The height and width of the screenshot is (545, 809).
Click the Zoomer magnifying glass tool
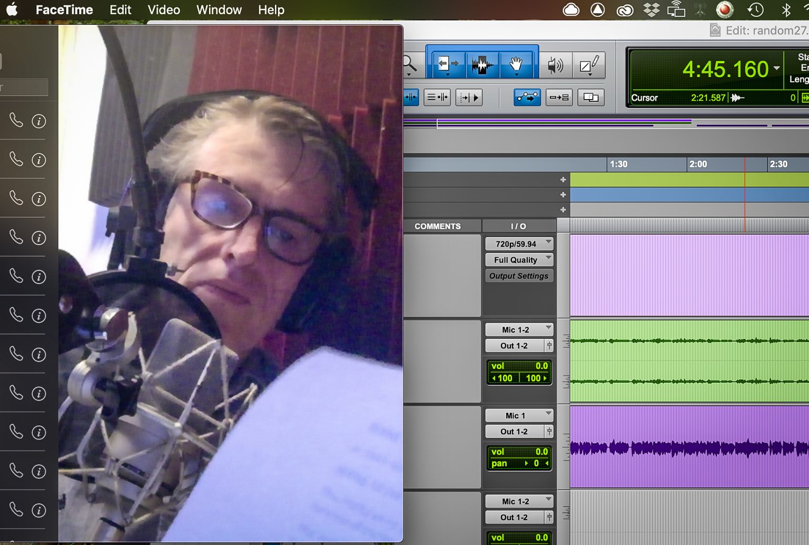[410, 65]
